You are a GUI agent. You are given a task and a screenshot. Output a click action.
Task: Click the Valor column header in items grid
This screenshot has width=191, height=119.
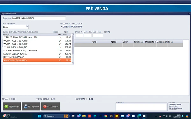[x=128, y=42]
